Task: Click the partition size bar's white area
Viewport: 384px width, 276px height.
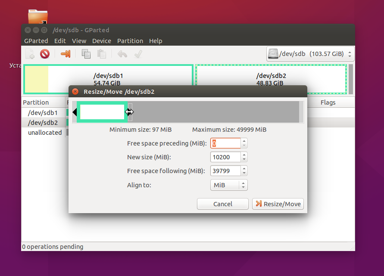Action: 102,112
